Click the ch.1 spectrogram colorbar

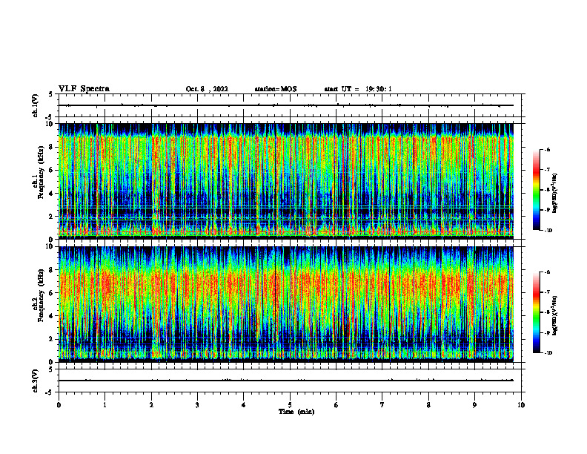pyautogui.click(x=536, y=190)
